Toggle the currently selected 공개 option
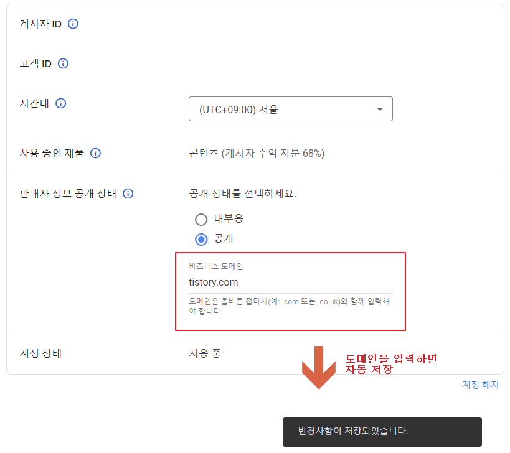The width and height of the screenshot is (510, 453). (x=201, y=238)
